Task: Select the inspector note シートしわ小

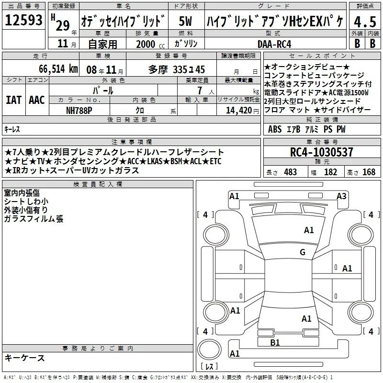Action: click(x=26, y=201)
